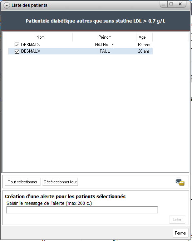Click the Patientèle diabétique header banner
The image size is (192, 241).
(95, 21)
